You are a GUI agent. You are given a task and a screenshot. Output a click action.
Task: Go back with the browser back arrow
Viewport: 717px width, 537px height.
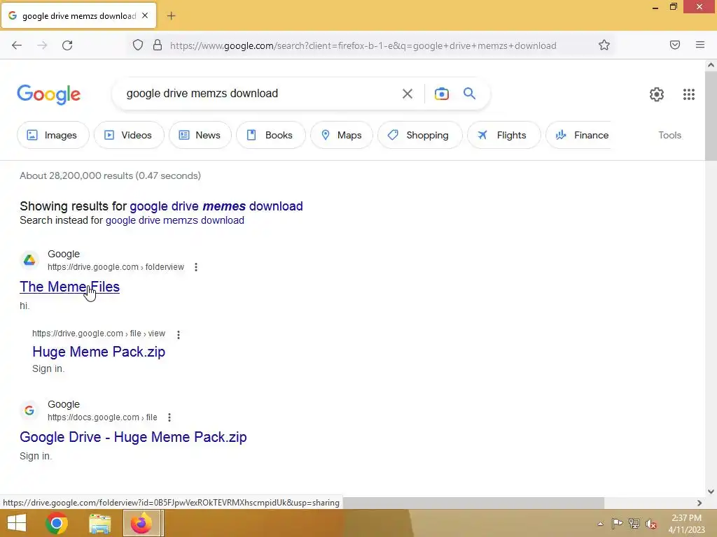tap(17, 45)
